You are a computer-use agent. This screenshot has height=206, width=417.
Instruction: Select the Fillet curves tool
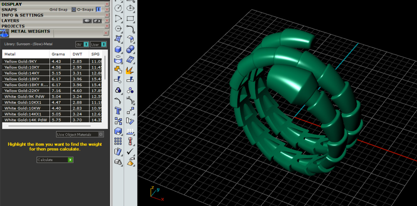pos(130,29)
